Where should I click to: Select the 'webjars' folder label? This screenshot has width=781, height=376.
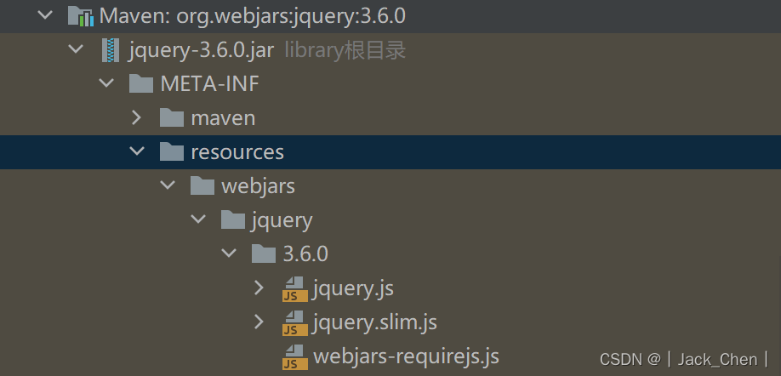pos(258,186)
